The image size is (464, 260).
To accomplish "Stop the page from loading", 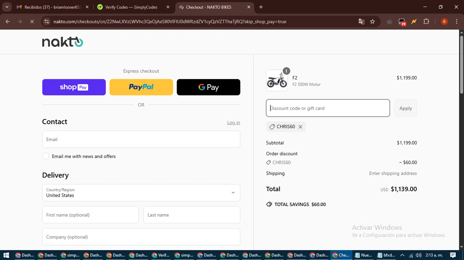I will (32, 22).
